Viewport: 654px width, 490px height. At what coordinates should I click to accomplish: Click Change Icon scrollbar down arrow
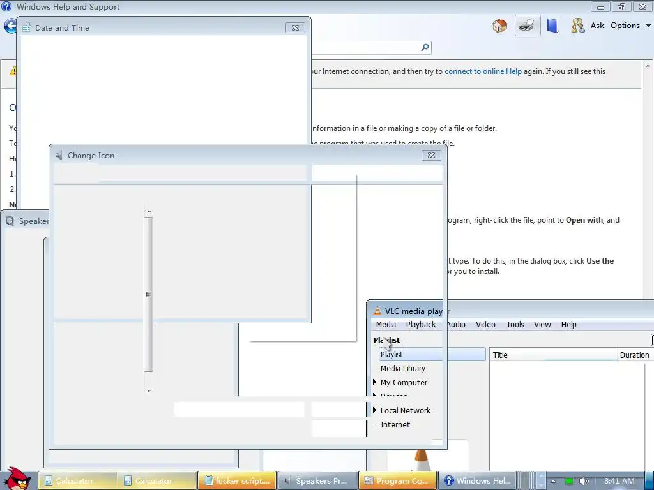(x=148, y=390)
